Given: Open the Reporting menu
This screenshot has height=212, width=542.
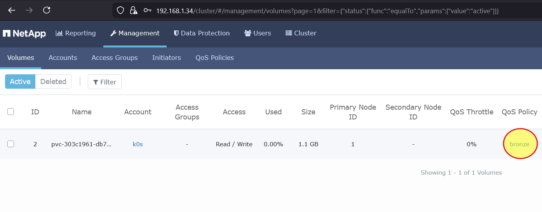Looking at the screenshot, I should [x=76, y=33].
